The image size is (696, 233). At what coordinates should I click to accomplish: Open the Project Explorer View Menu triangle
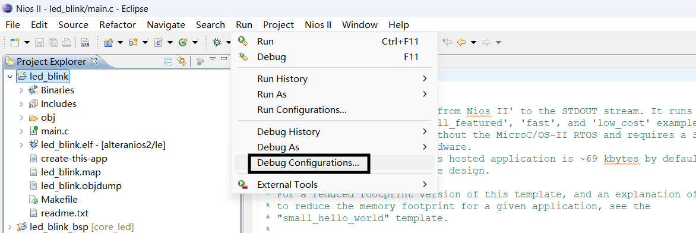coord(212,59)
